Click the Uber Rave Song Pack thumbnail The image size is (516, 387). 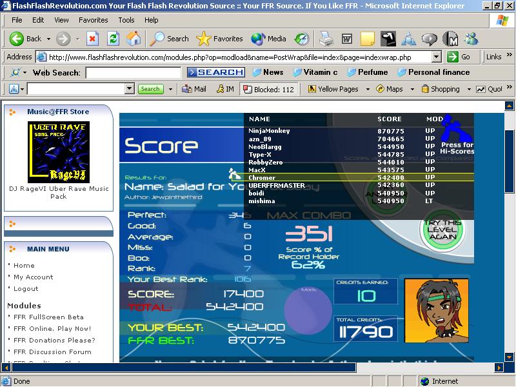59,152
